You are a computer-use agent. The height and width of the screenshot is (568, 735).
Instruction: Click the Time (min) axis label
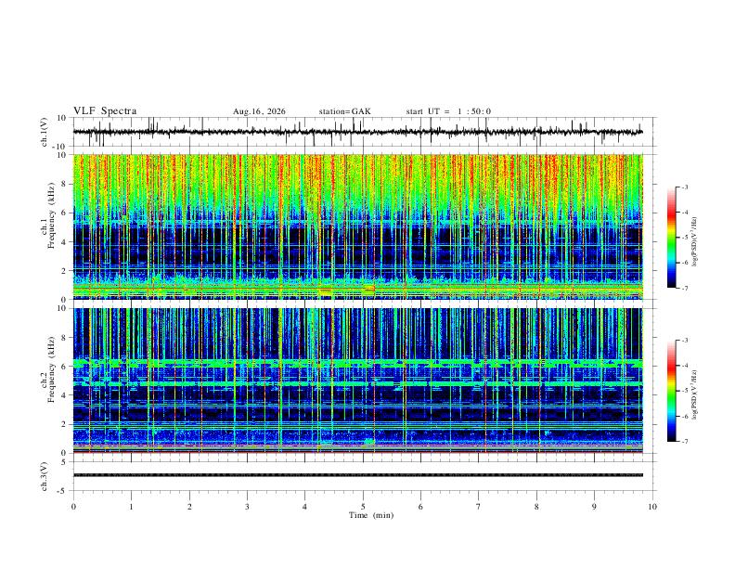371,515
